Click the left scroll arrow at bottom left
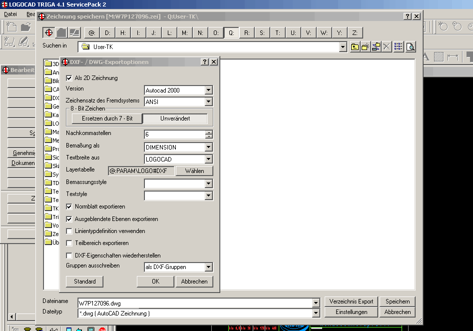The width and height of the screenshot is (473, 331). 12,317
